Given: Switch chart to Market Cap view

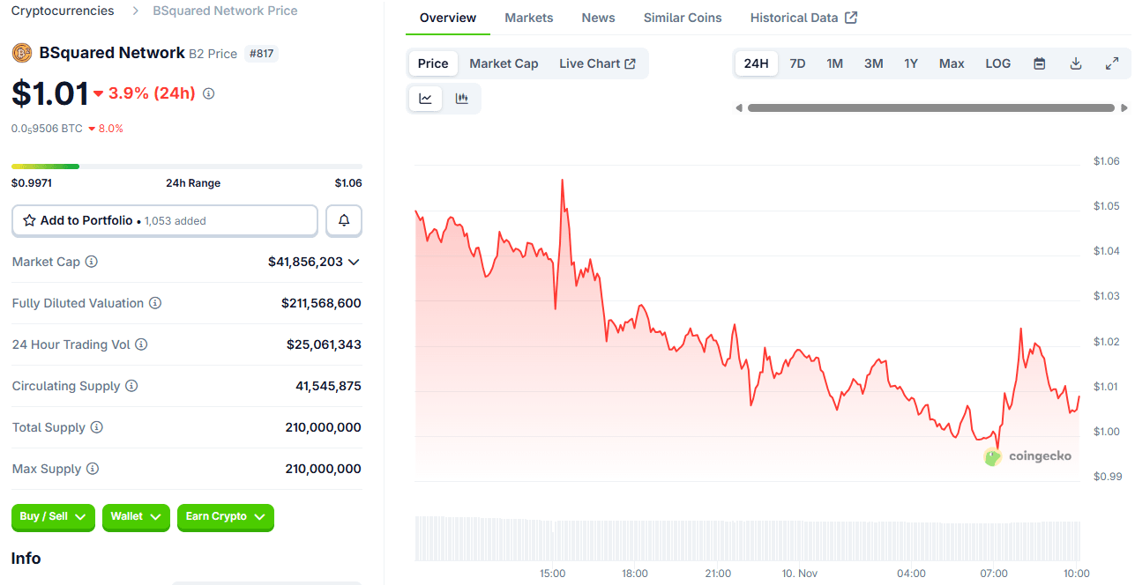Looking at the screenshot, I should tap(504, 63).
